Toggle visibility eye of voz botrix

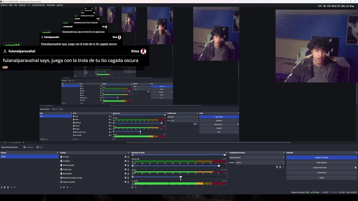point(125,157)
